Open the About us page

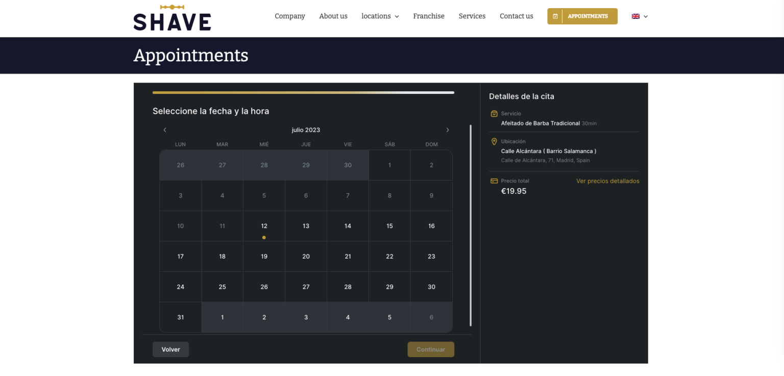click(x=333, y=16)
